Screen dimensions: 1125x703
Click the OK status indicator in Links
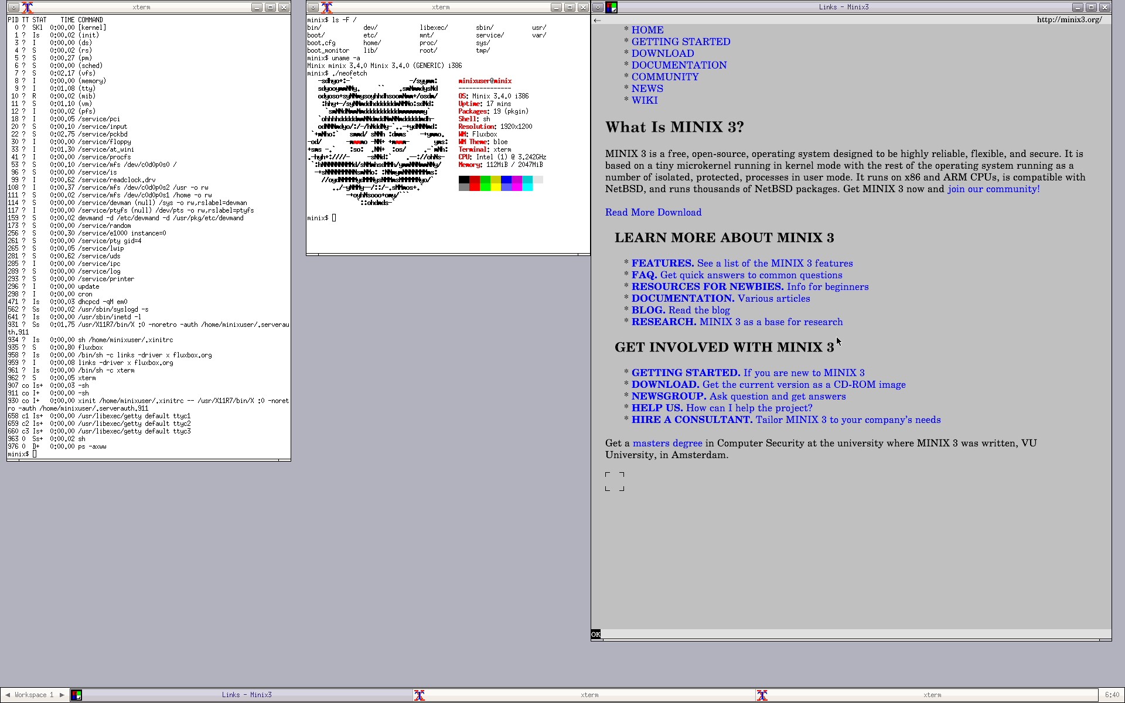[596, 634]
